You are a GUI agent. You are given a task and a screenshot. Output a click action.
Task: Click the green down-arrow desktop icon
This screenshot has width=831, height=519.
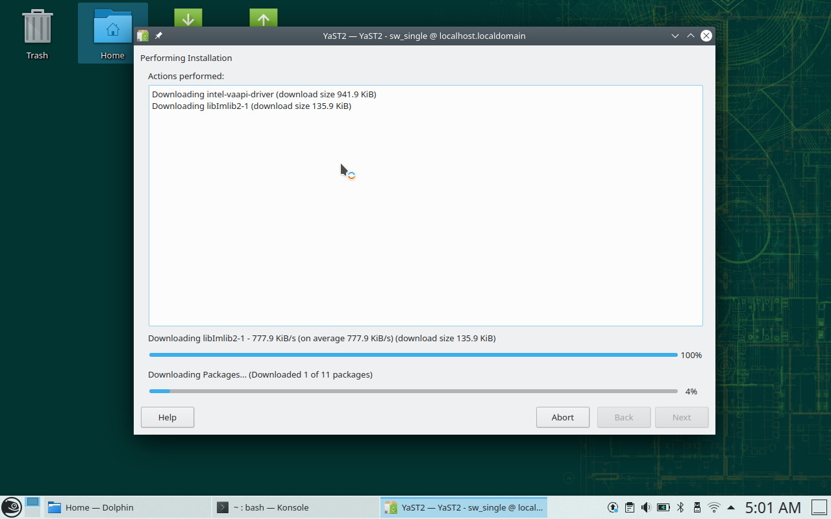tap(188, 18)
